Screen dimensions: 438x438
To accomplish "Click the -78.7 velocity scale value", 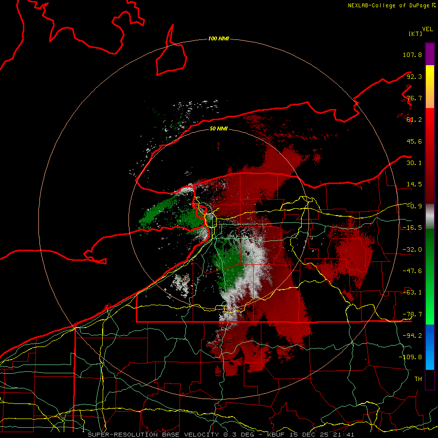I will (x=412, y=314).
